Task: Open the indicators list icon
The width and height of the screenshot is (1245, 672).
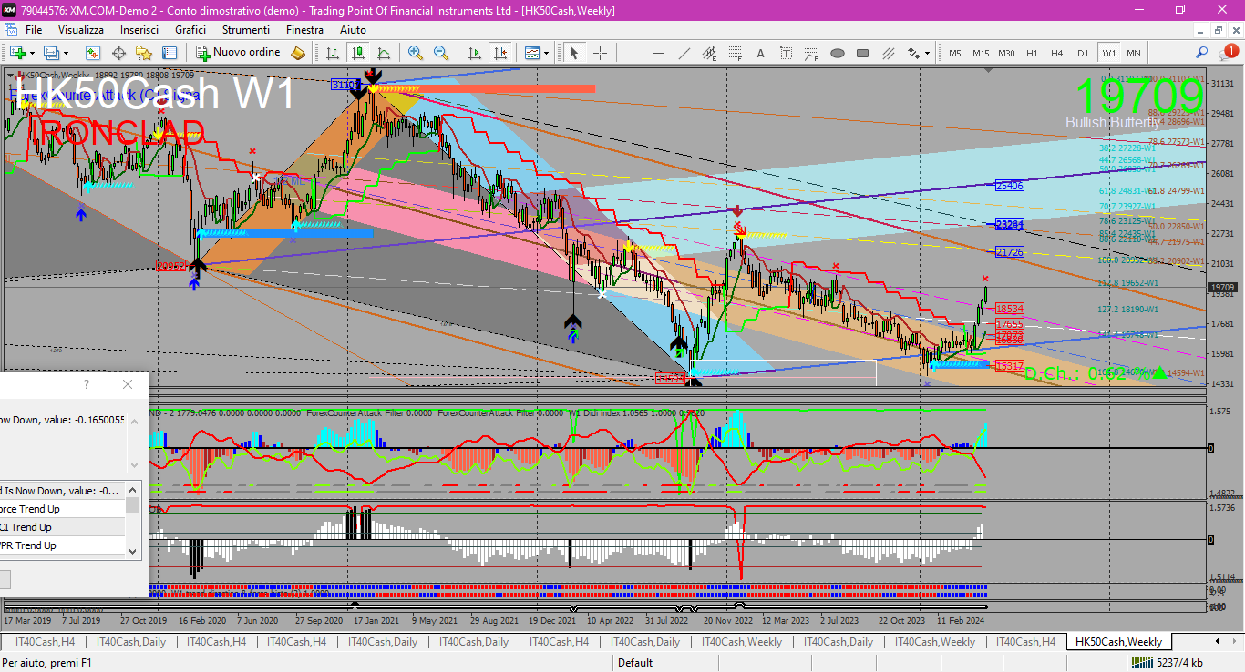Action: 532,53
